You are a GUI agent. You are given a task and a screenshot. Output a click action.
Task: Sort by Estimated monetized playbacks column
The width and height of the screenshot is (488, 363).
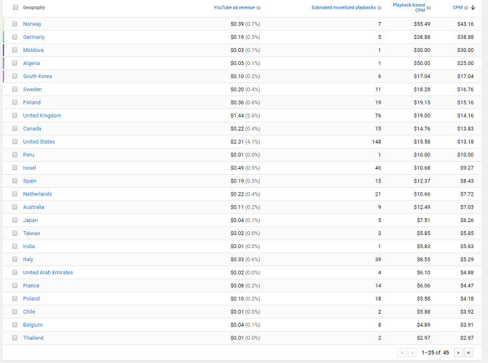click(x=344, y=7)
